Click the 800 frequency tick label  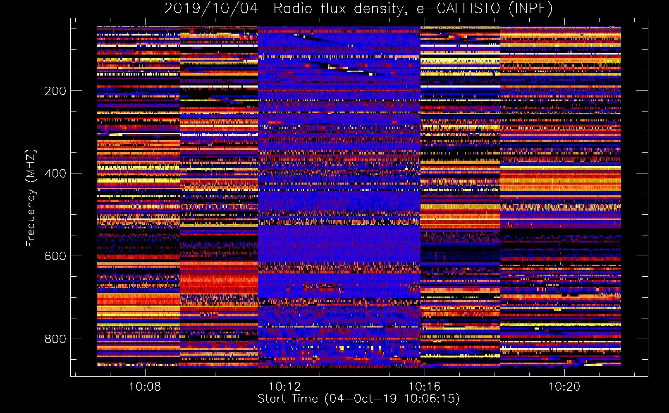pos(55,339)
